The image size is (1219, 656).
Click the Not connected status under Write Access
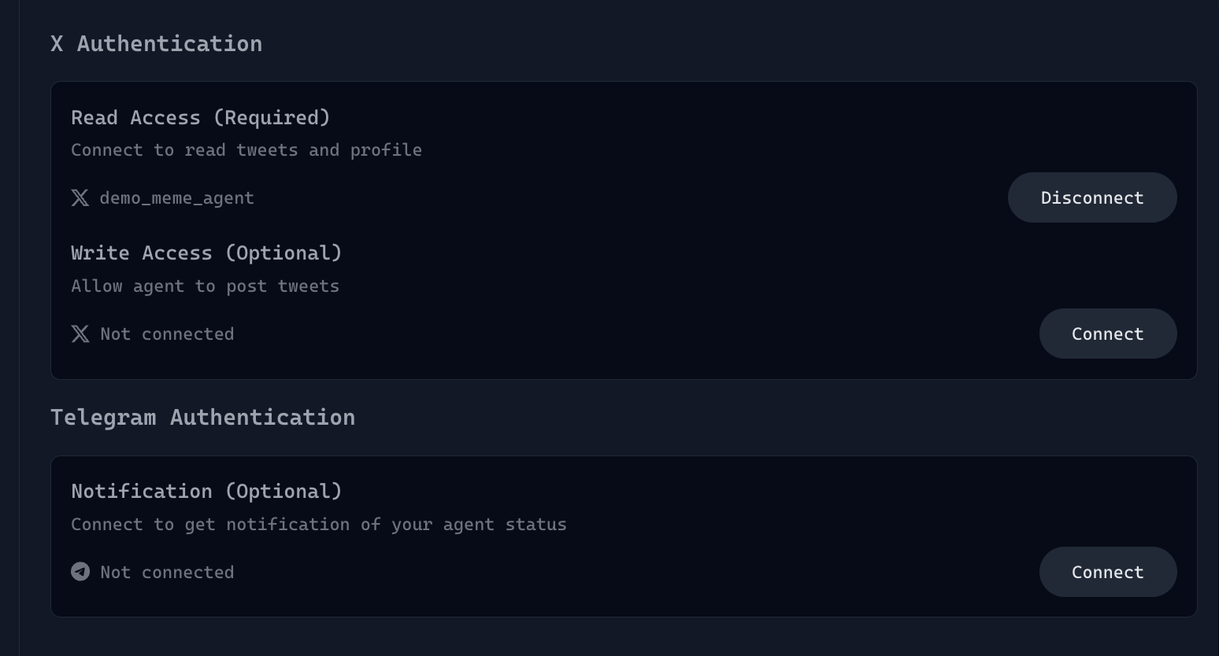click(167, 334)
